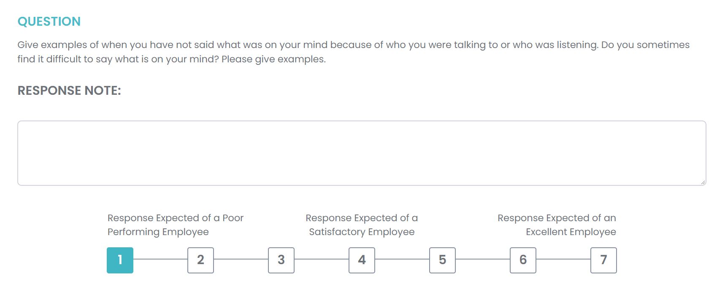Click the QUESTION heading
The image size is (725, 289).
click(x=49, y=21)
